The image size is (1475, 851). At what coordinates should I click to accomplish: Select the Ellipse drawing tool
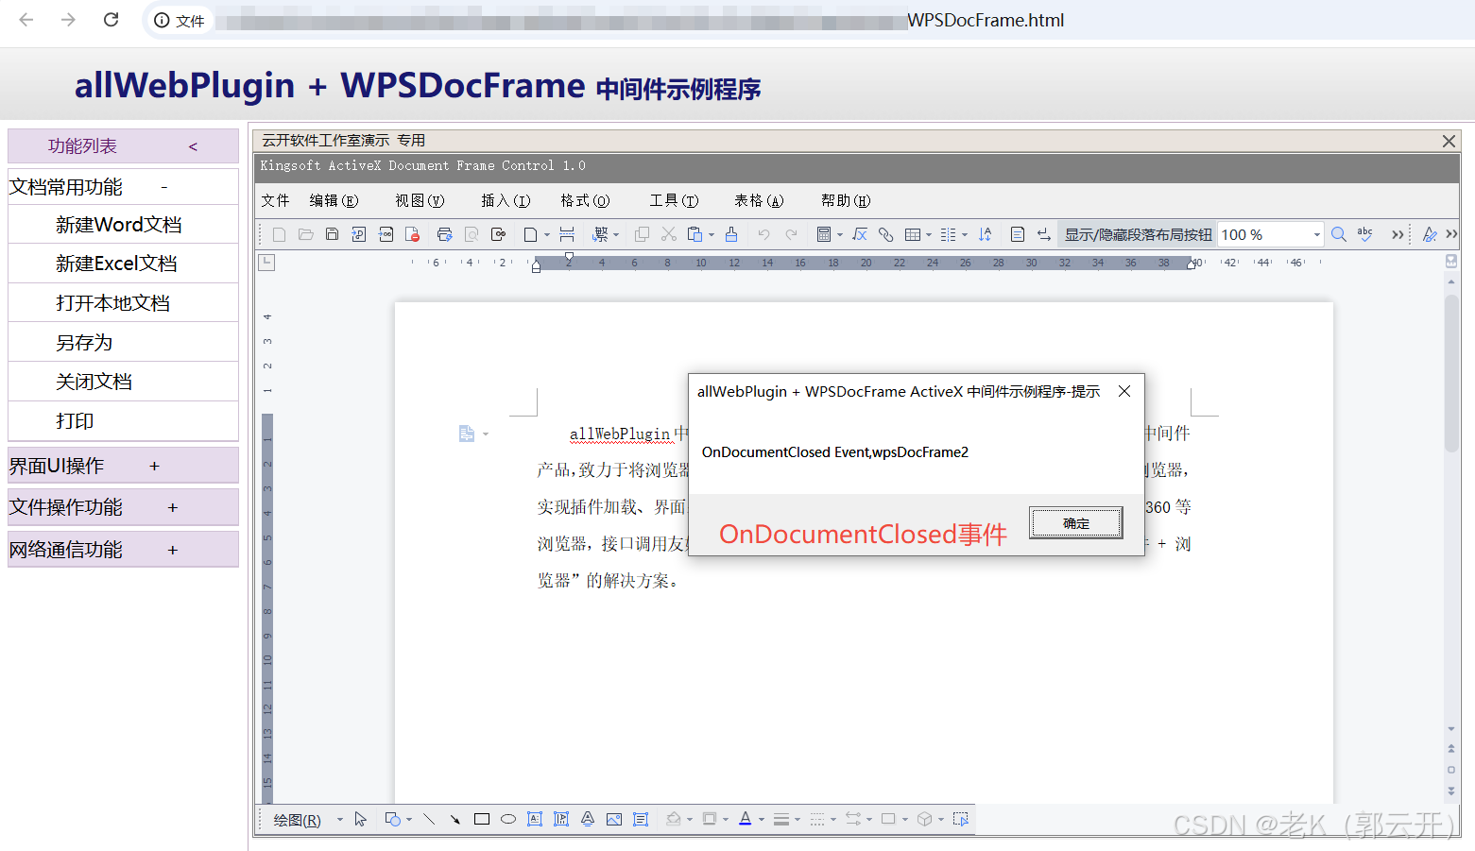tap(508, 819)
